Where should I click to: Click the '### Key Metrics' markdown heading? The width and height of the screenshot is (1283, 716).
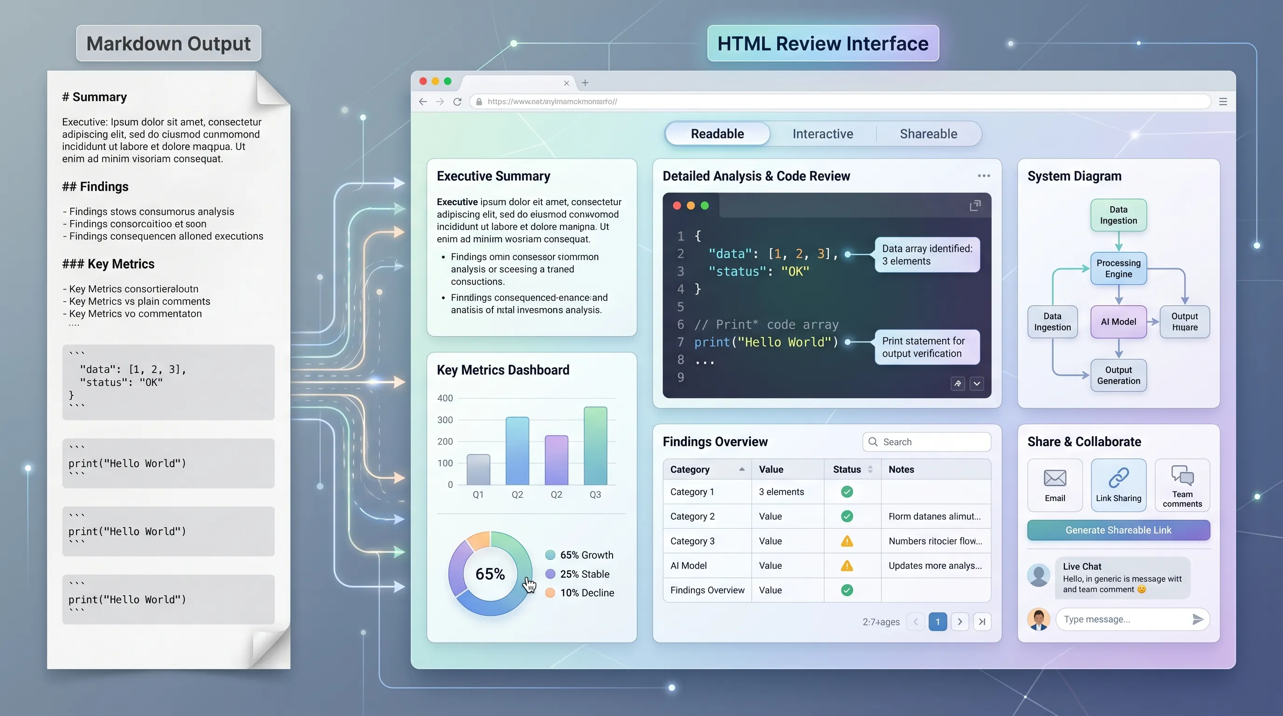pyautogui.click(x=108, y=264)
